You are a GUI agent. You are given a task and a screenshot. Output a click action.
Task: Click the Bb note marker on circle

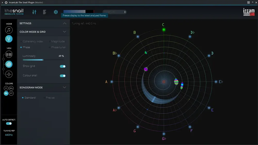[119, 56]
